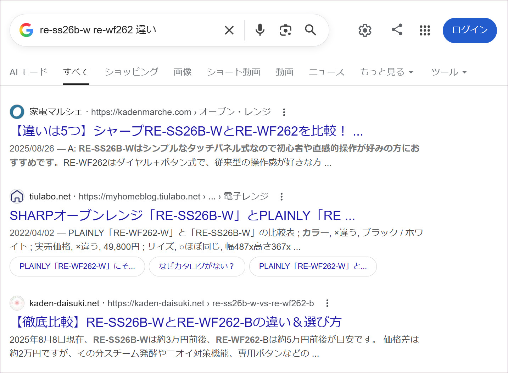The image size is (508, 373).
Task: Click kaden-daisuki.net site favicon
Action: click(17, 303)
